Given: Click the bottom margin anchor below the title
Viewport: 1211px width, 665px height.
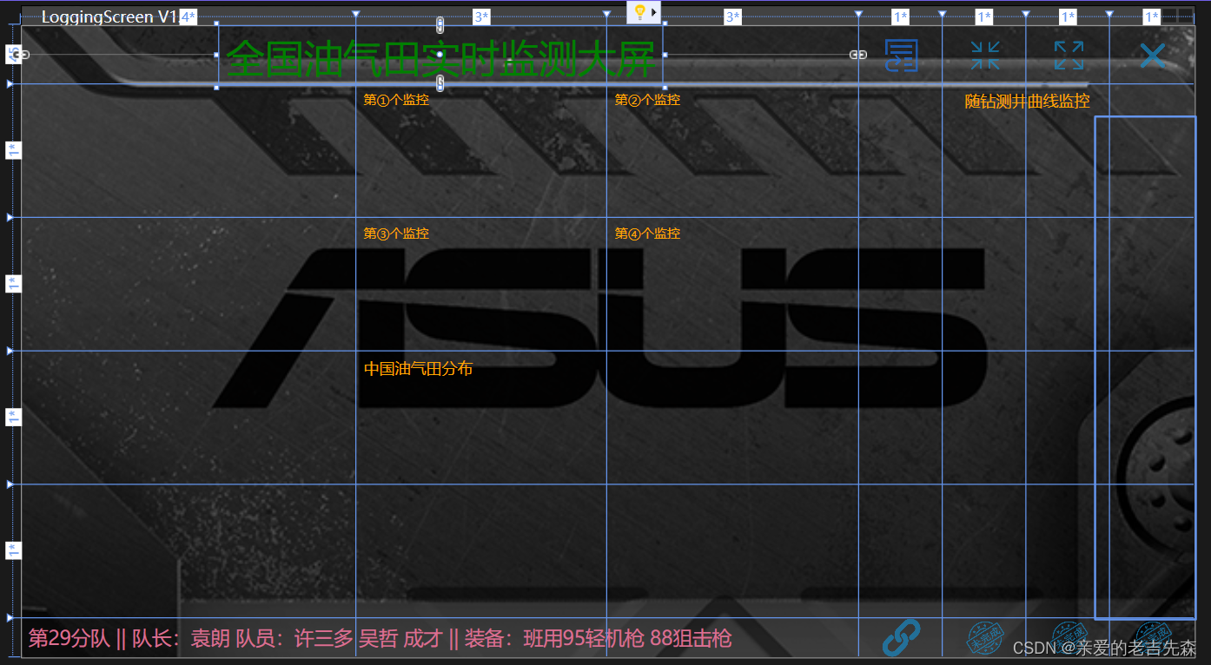Looking at the screenshot, I should coord(440,82).
